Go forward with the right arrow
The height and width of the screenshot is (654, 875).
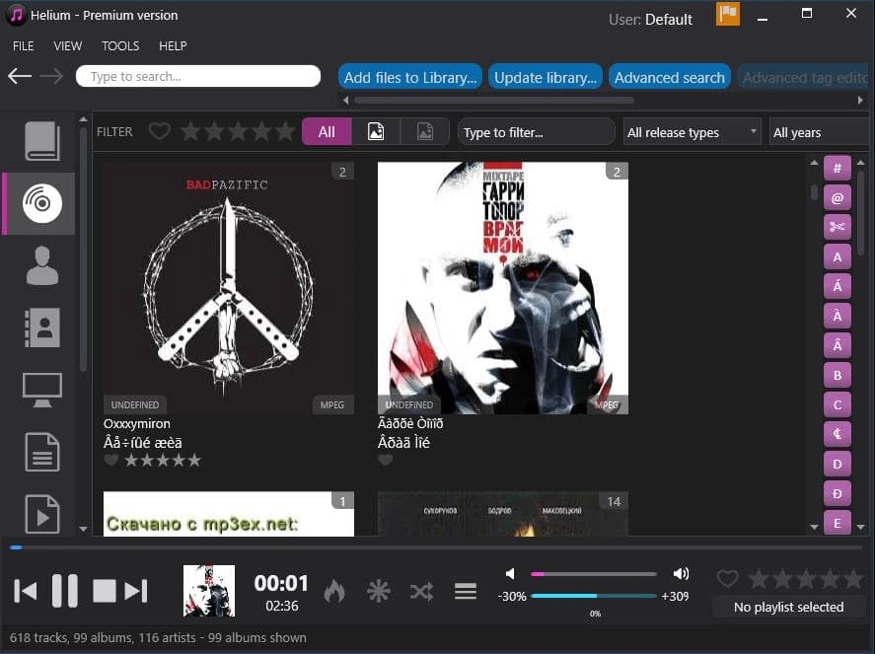pos(51,76)
